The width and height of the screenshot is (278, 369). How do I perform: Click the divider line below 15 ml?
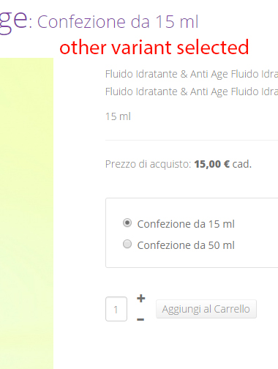(x=192, y=140)
